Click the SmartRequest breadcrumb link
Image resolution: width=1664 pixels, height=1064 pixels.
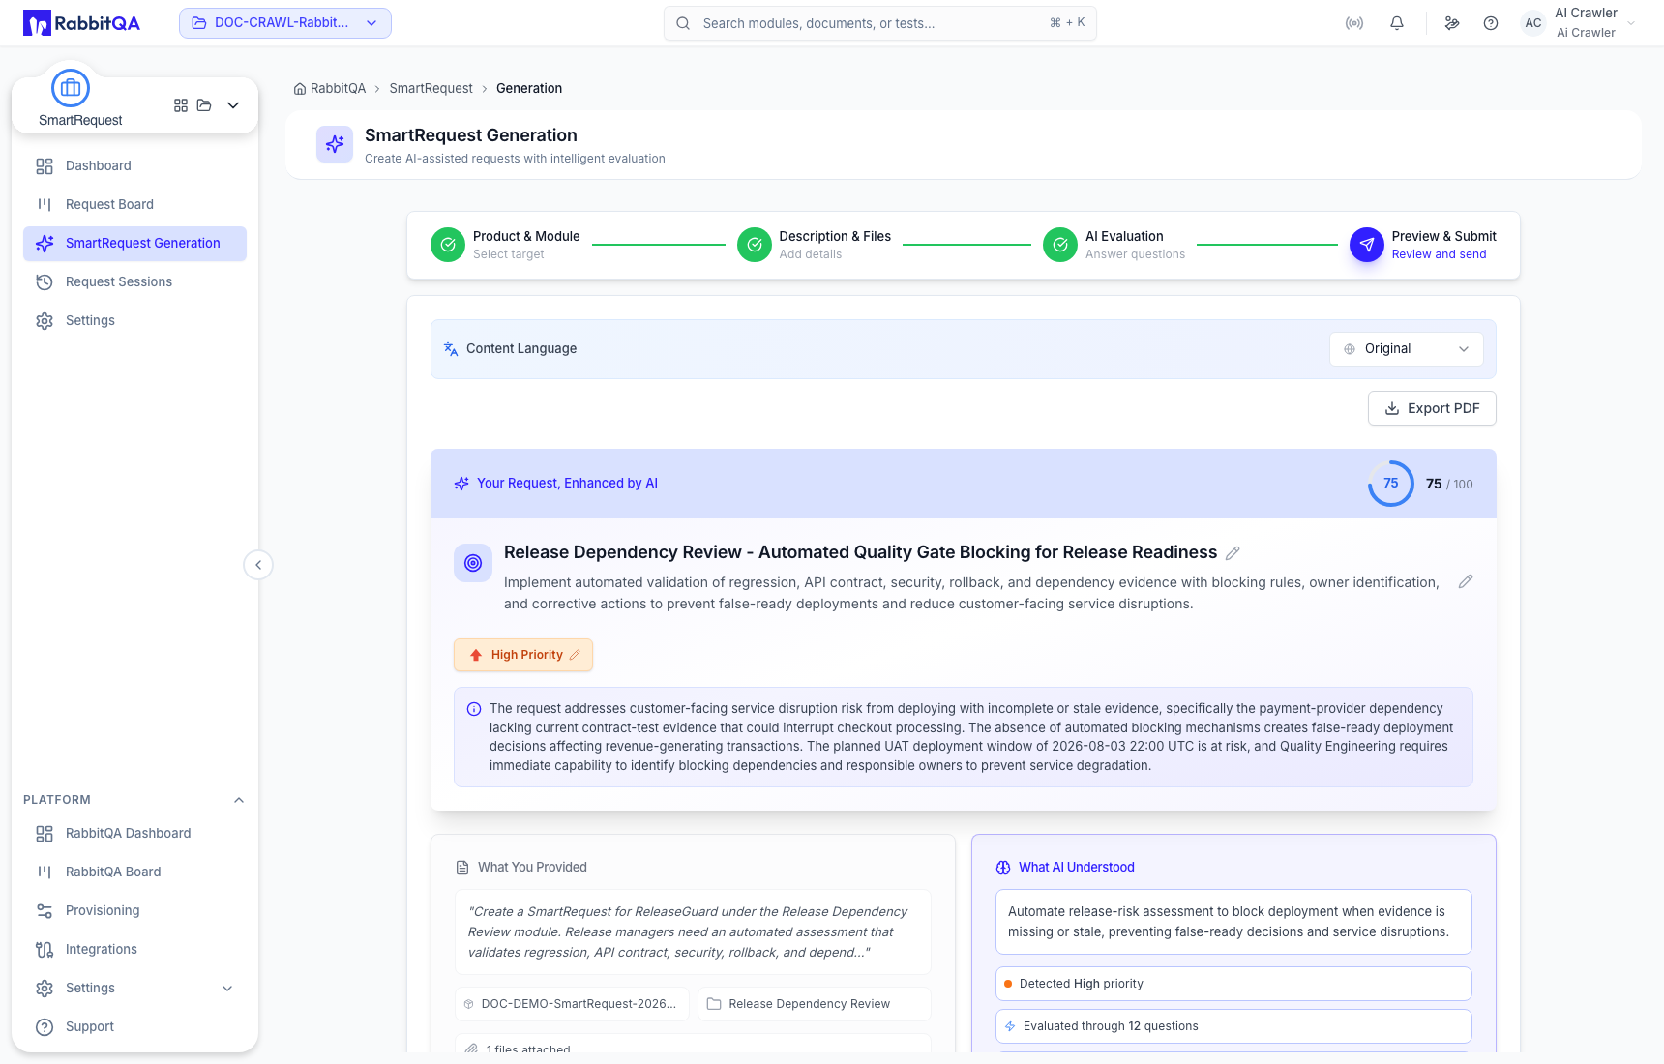[x=431, y=88]
